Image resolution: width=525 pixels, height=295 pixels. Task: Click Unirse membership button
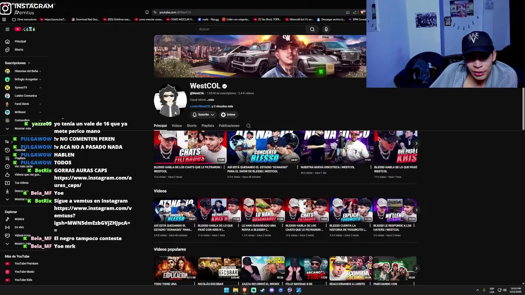coord(228,115)
